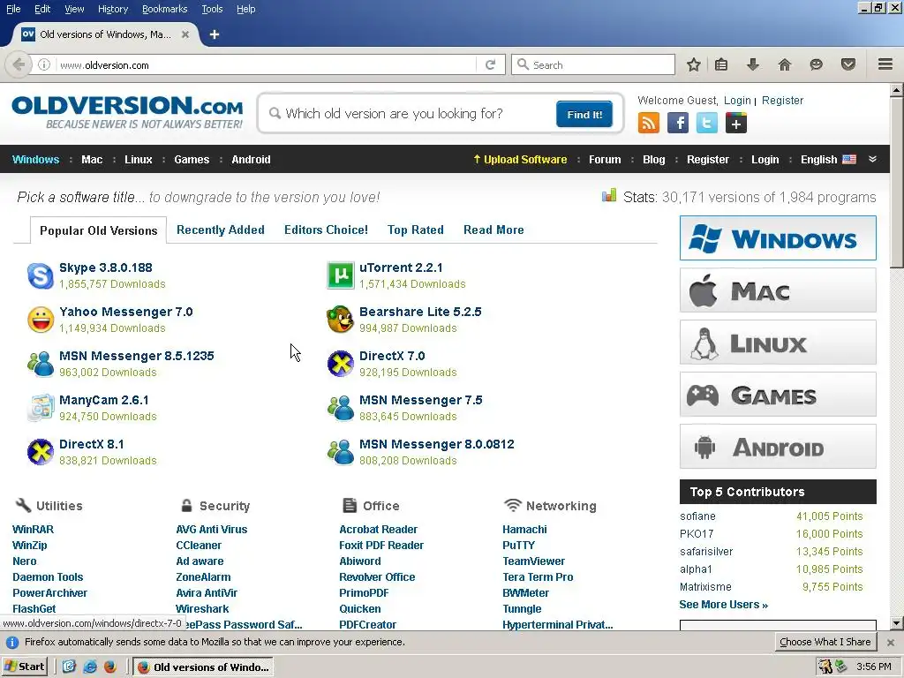Click the OldVersion.com site logo

[127, 112]
